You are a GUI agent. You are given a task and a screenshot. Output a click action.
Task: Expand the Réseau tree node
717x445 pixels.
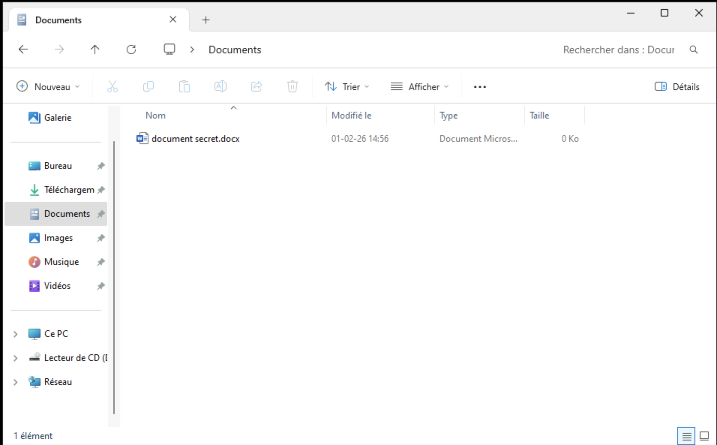click(15, 382)
